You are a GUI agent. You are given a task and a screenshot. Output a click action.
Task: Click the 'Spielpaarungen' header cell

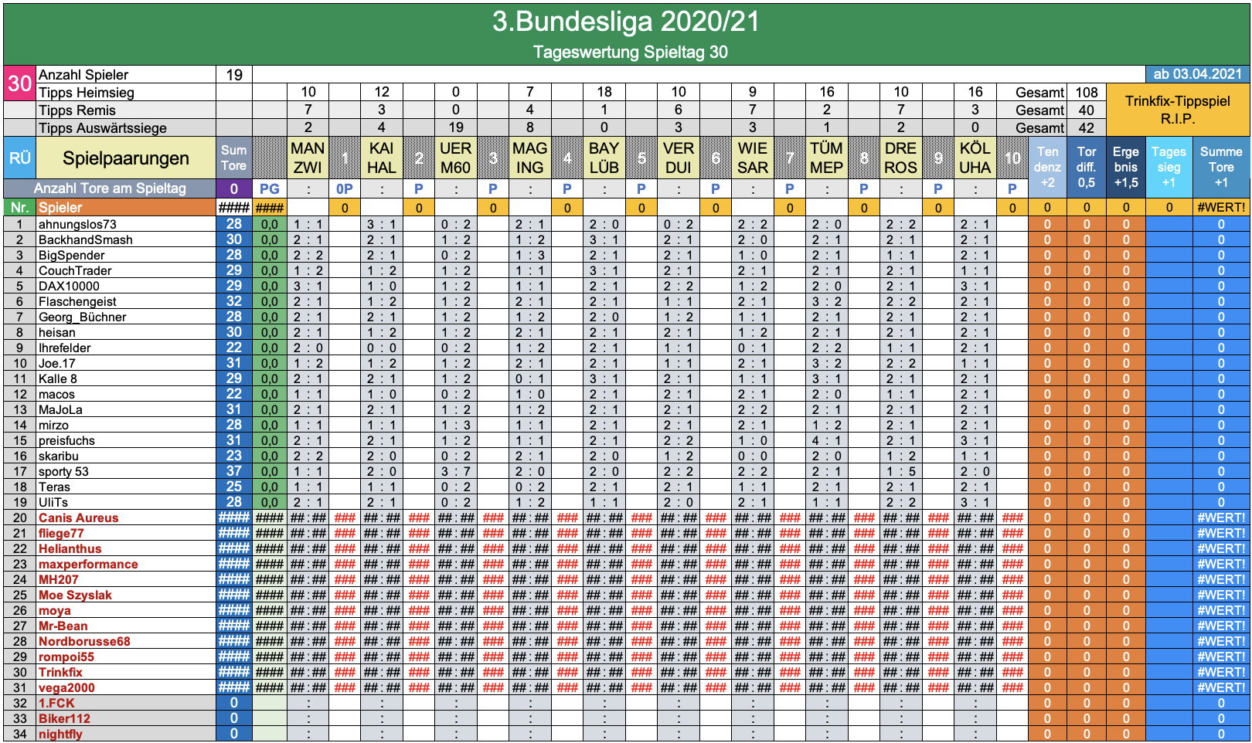tap(126, 158)
